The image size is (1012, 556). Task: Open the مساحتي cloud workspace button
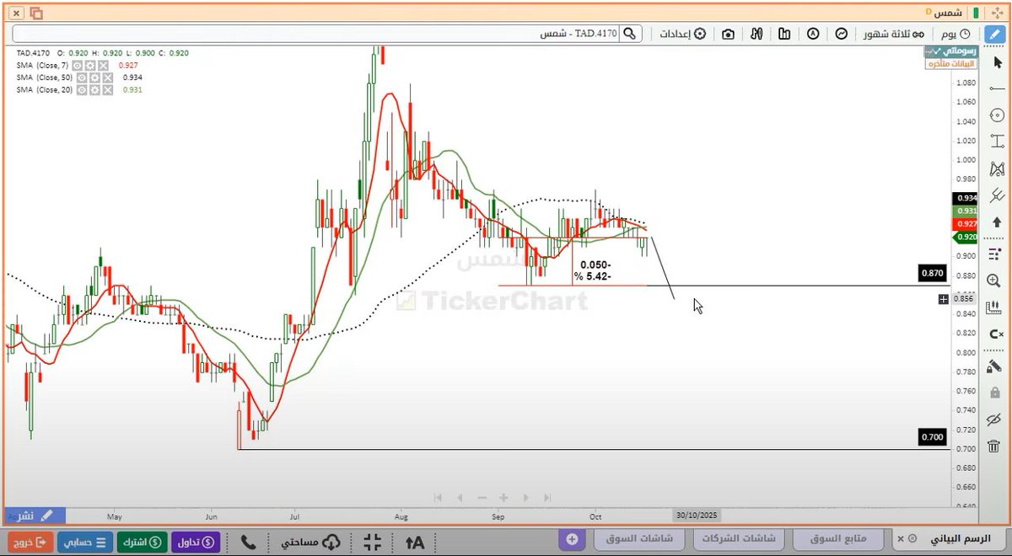tap(310, 541)
